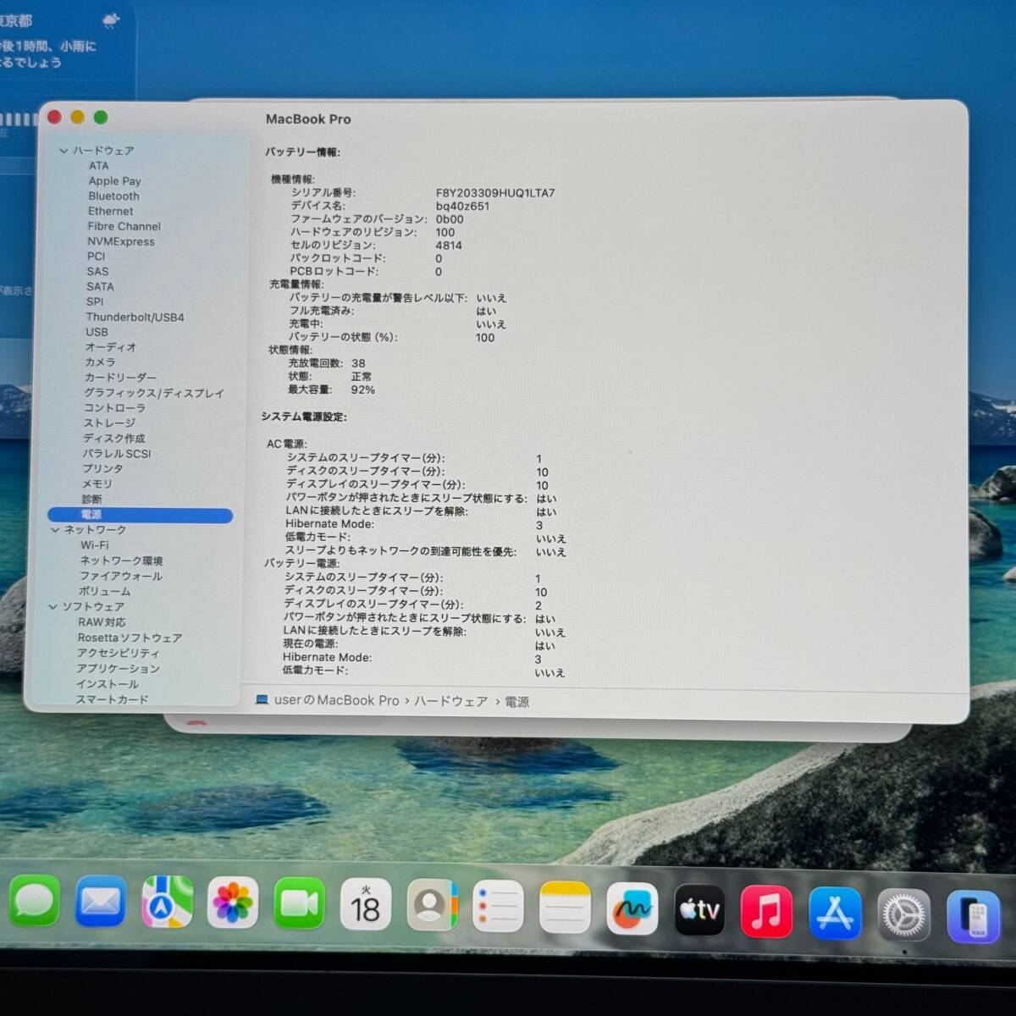
Task: Collapse the ソフトウェア section
Action: [53, 606]
